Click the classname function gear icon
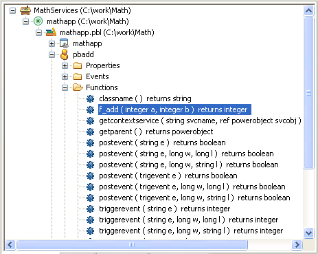 coord(91,98)
